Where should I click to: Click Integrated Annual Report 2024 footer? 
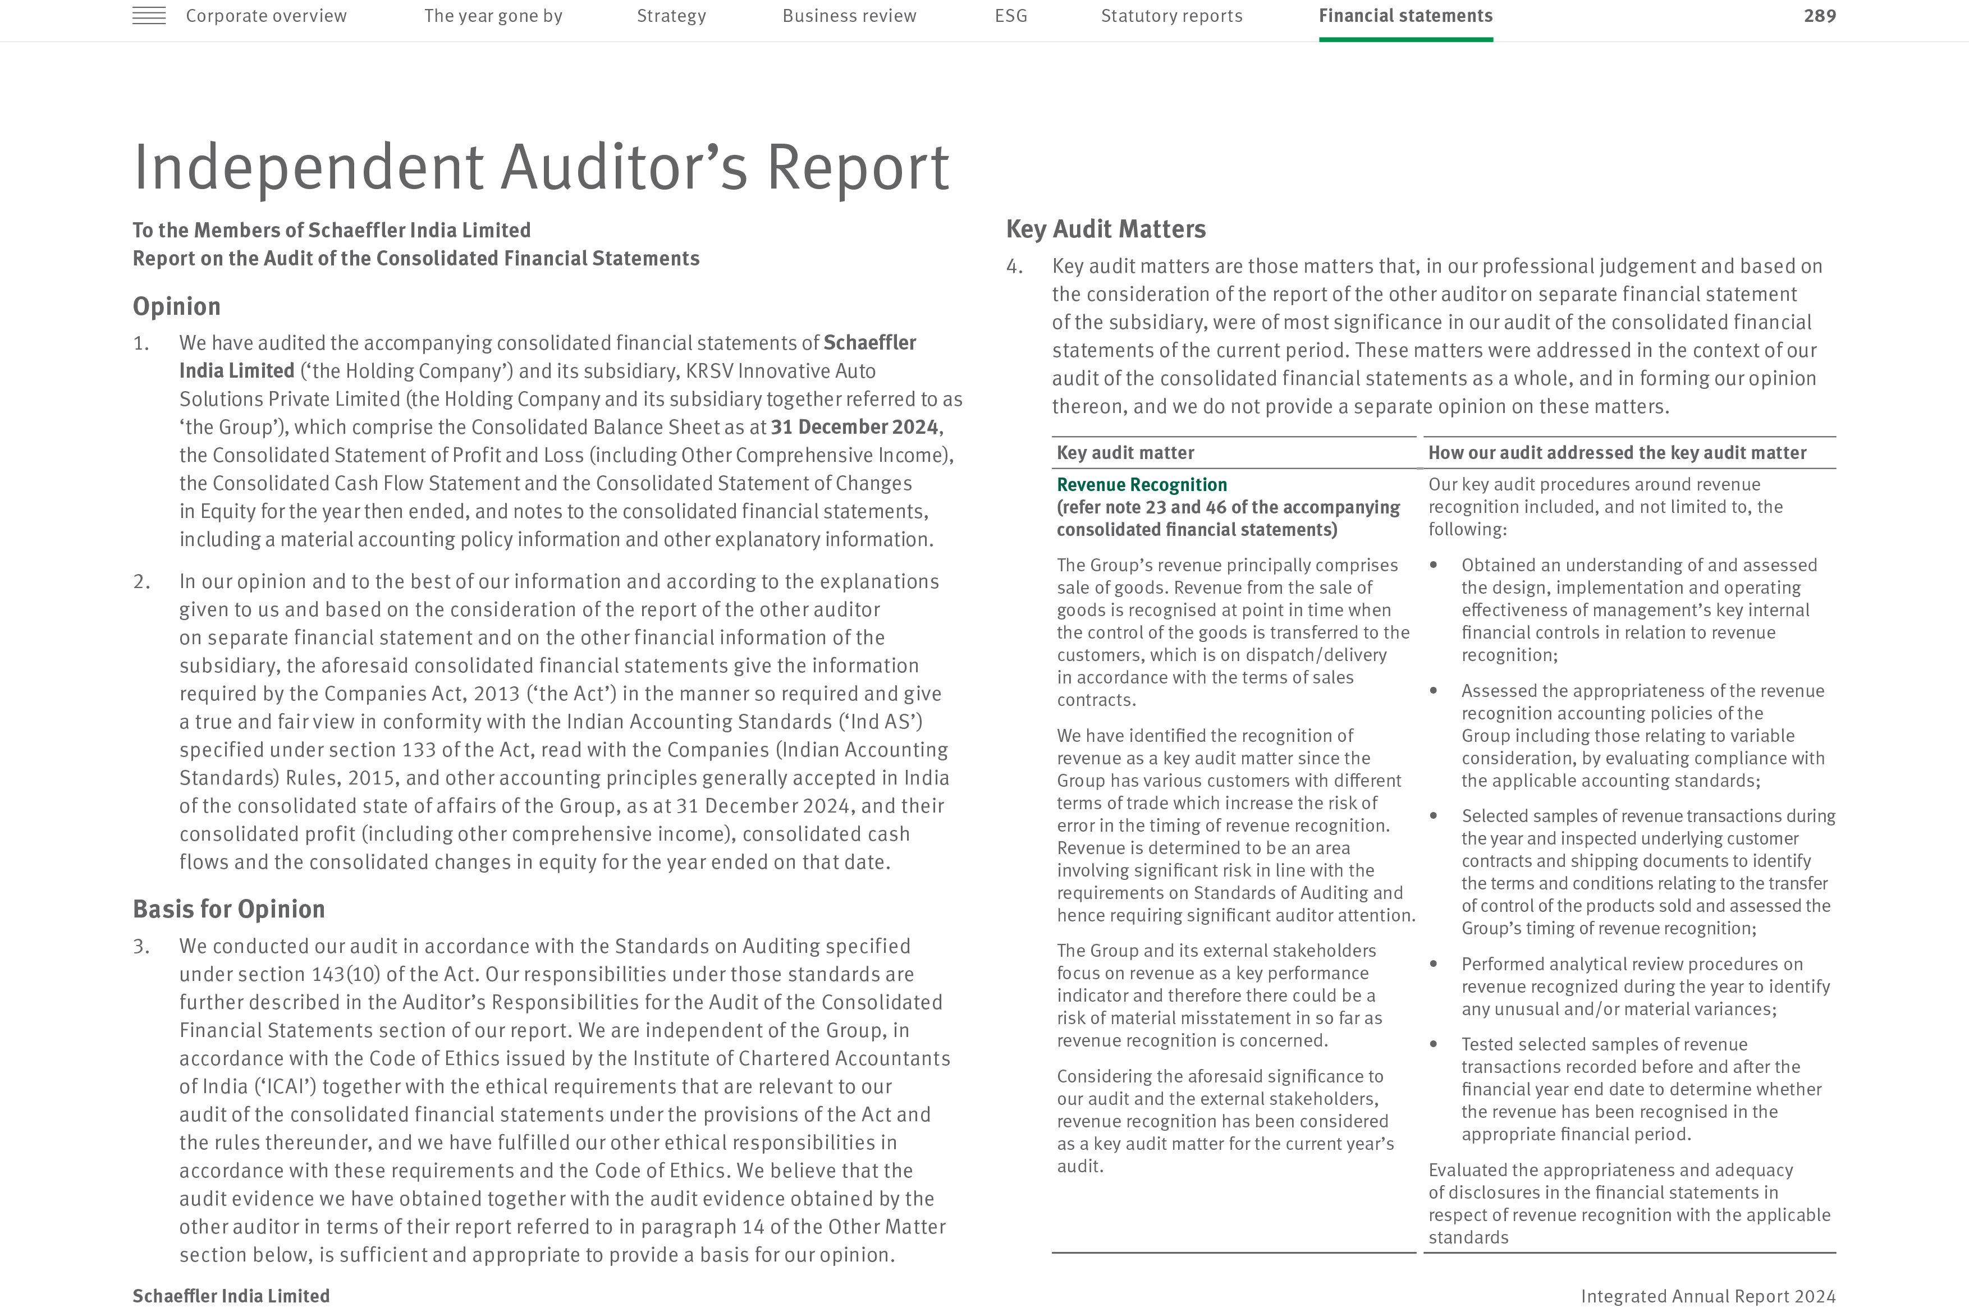click(1707, 1296)
